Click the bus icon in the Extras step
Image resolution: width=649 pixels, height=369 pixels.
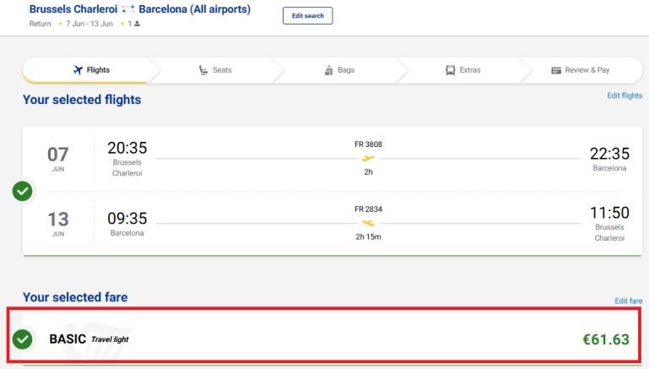[450, 70]
